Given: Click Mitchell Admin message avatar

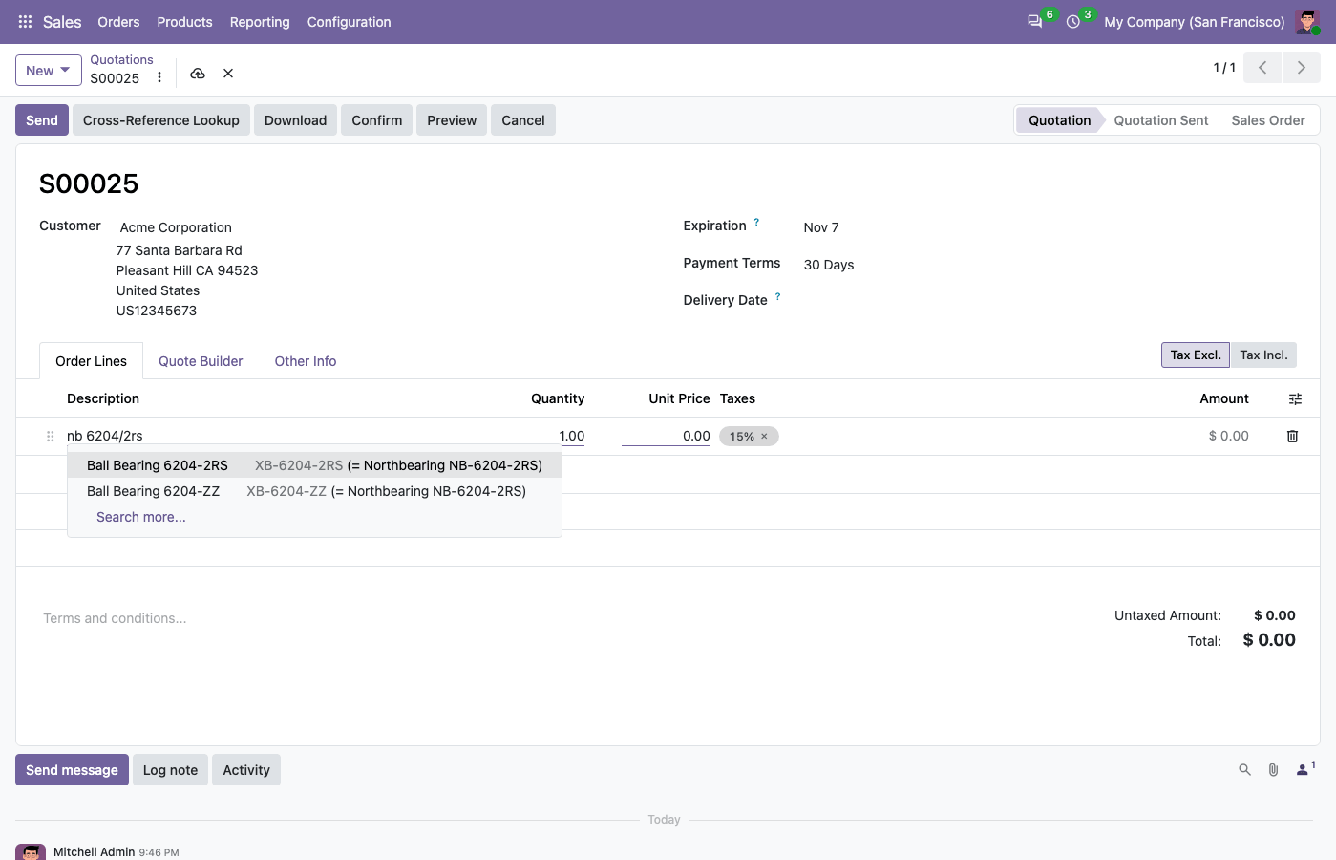Looking at the screenshot, I should click(31, 852).
